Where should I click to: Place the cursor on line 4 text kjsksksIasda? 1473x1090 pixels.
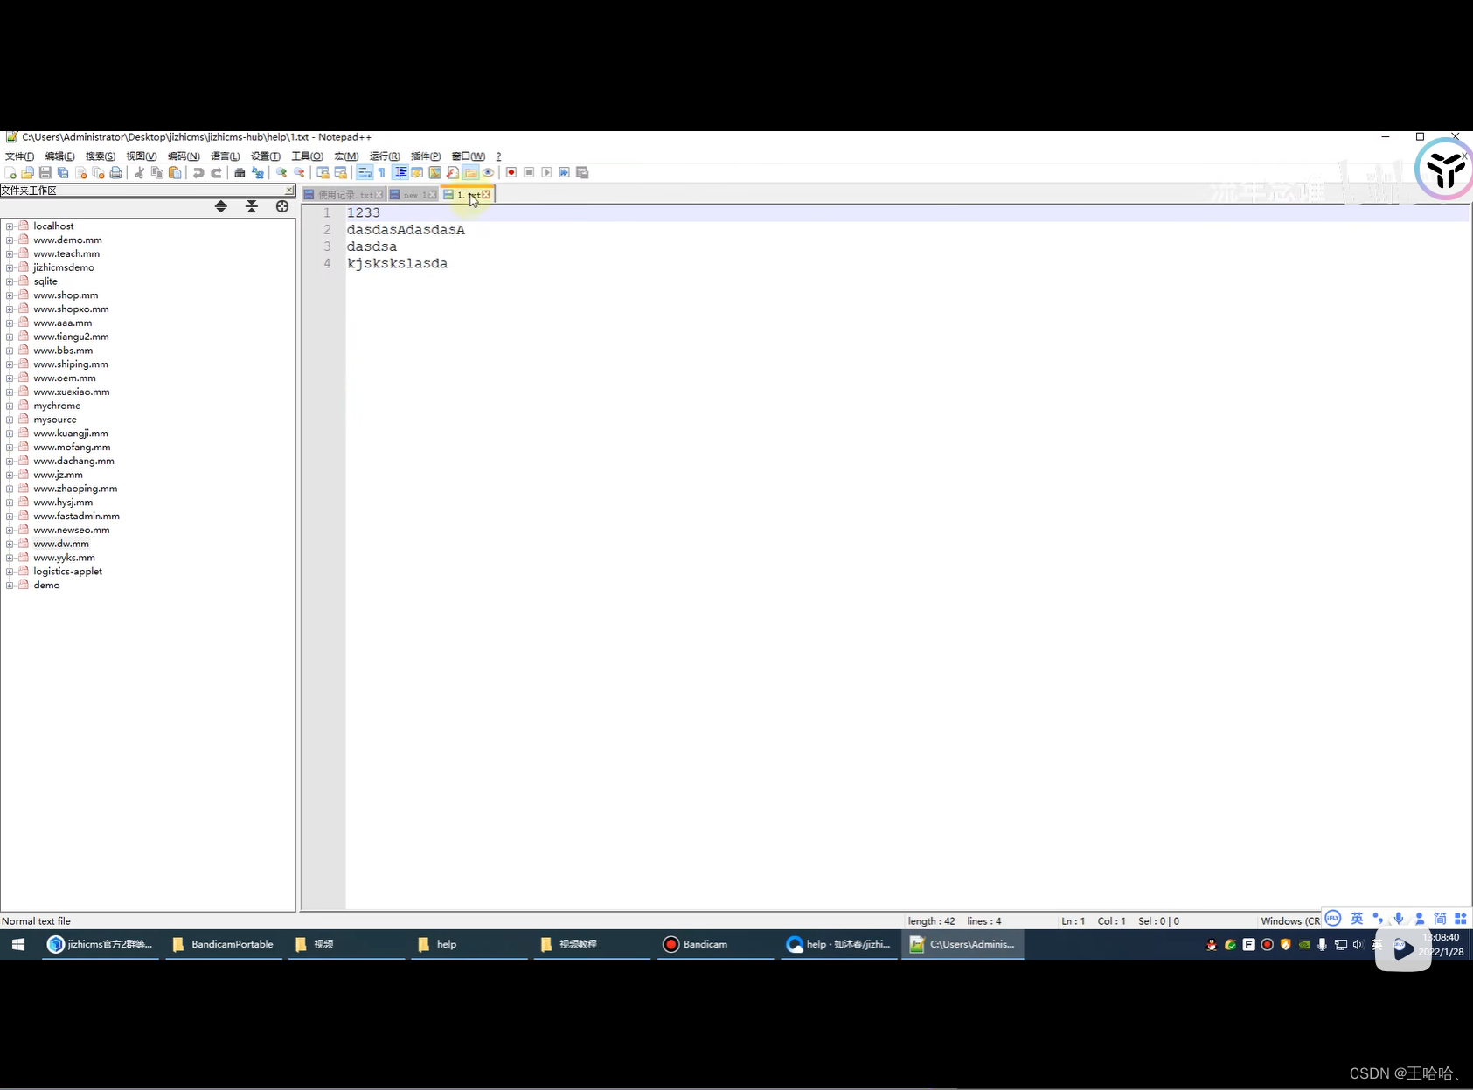point(397,263)
